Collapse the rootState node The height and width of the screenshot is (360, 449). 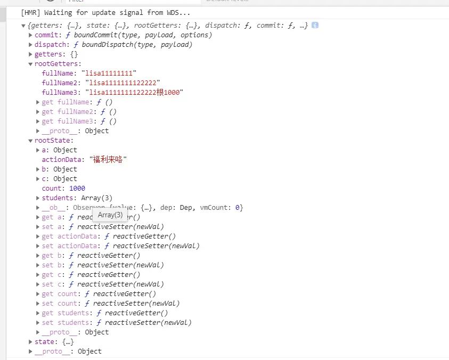30,141
